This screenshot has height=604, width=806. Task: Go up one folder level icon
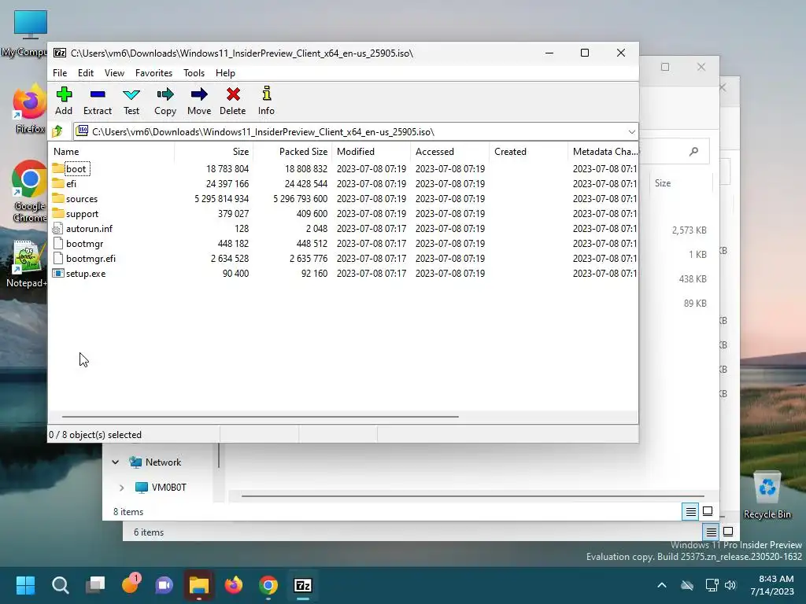point(57,131)
